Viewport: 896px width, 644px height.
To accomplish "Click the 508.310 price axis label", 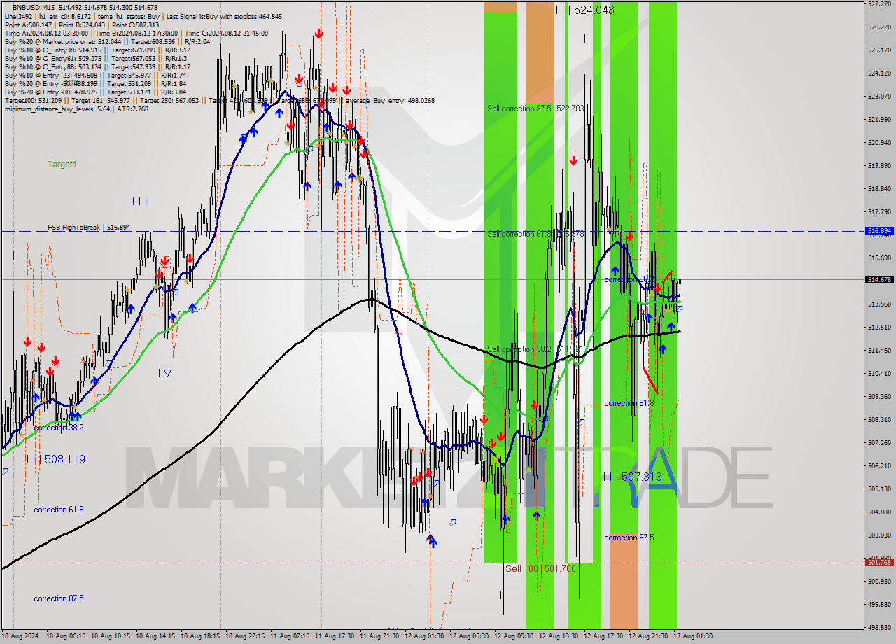I will point(879,420).
